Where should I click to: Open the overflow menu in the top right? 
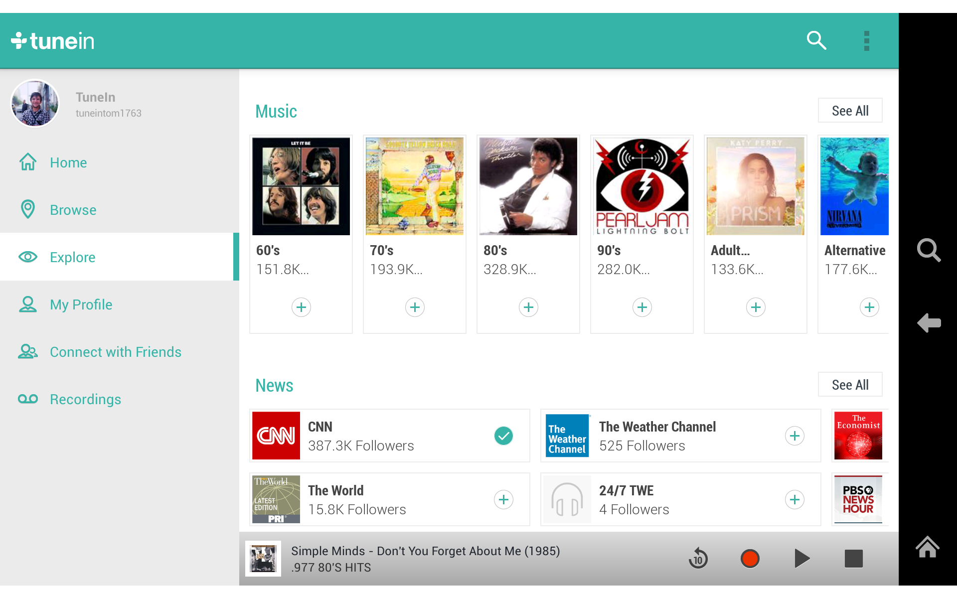click(867, 40)
